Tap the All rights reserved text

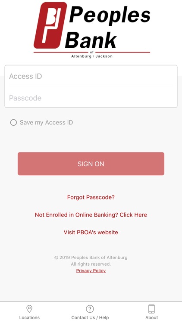click(91, 264)
